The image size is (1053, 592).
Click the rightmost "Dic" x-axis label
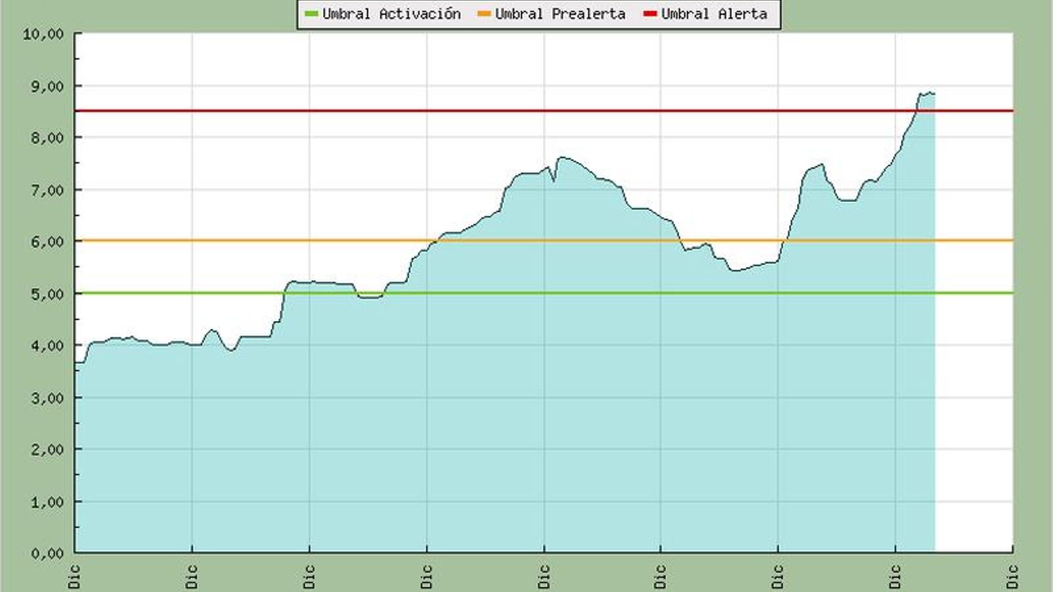pyautogui.click(x=1012, y=576)
